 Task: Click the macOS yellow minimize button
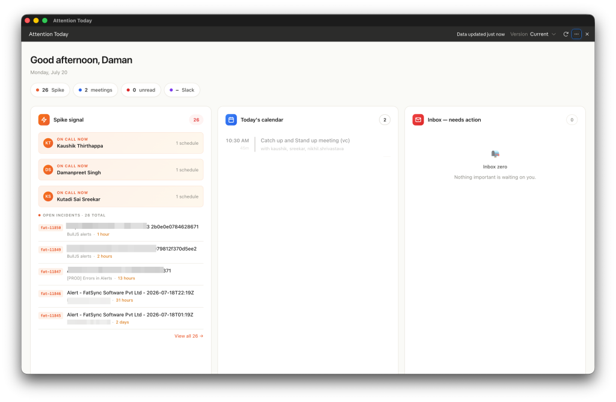coord(36,20)
